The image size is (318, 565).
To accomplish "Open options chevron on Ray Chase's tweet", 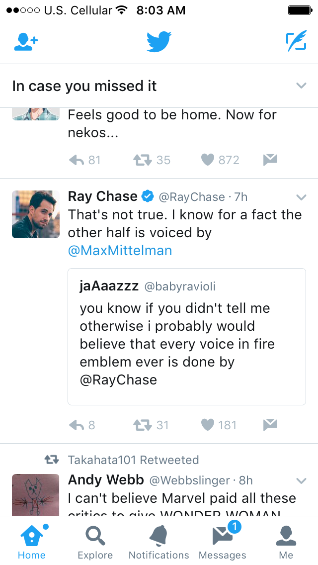I will 301,197.
